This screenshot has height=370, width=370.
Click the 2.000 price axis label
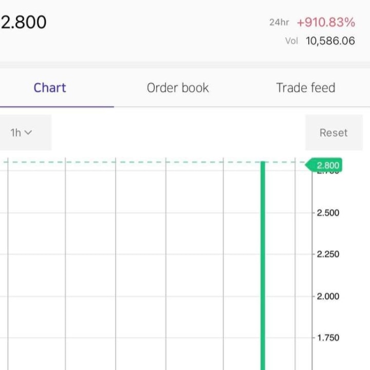point(328,296)
